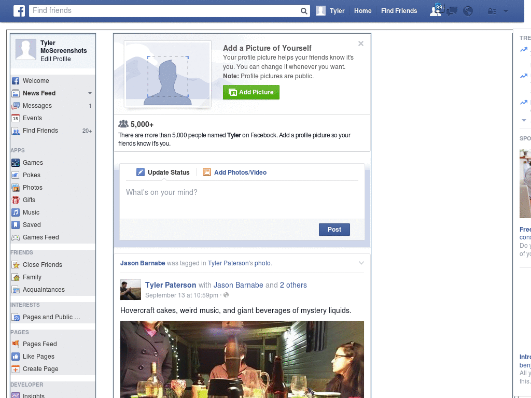Image resolution: width=531 pixels, height=398 pixels.
Task: Open Find Friends in the top bar
Action: 399,11
